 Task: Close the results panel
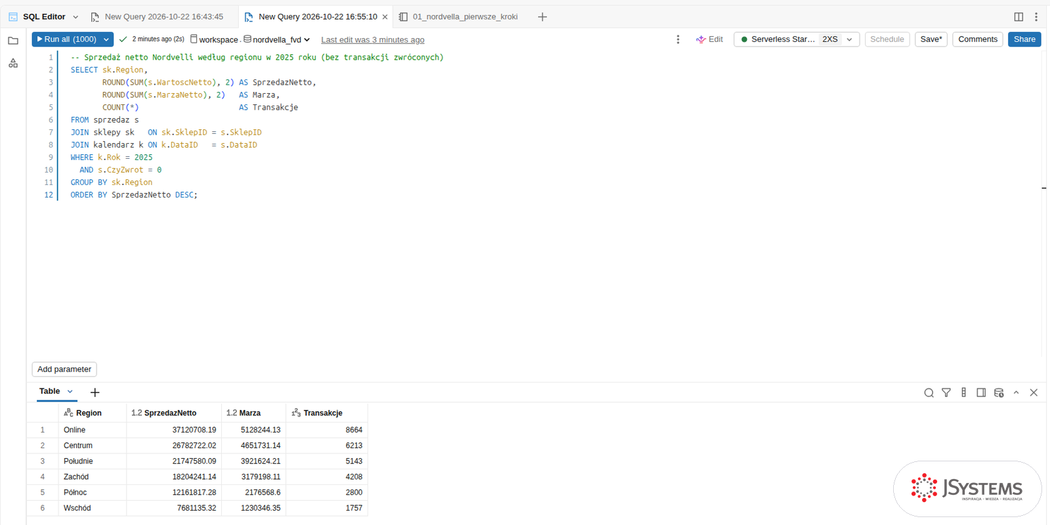tap(1034, 392)
